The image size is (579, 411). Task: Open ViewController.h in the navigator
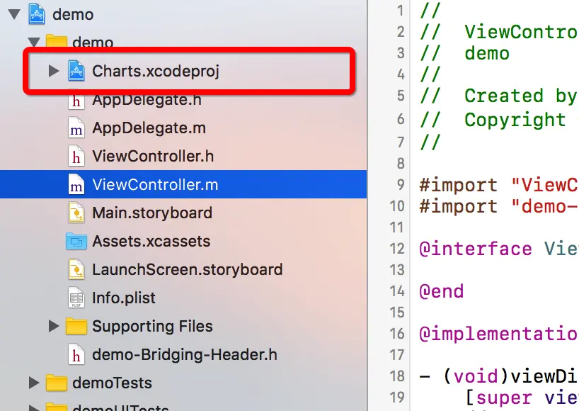[x=153, y=156]
